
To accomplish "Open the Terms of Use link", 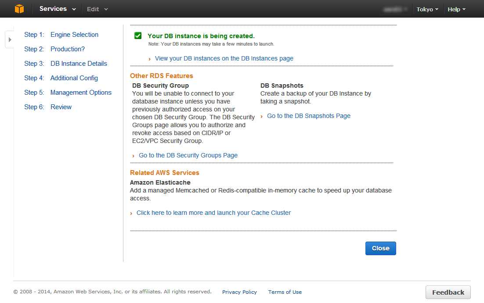I will pyautogui.click(x=285, y=292).
